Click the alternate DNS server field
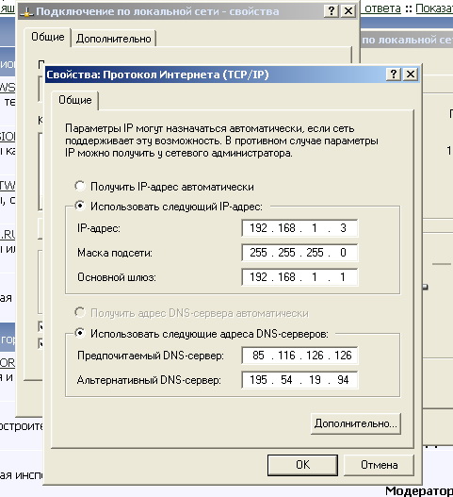 (299, 380)
